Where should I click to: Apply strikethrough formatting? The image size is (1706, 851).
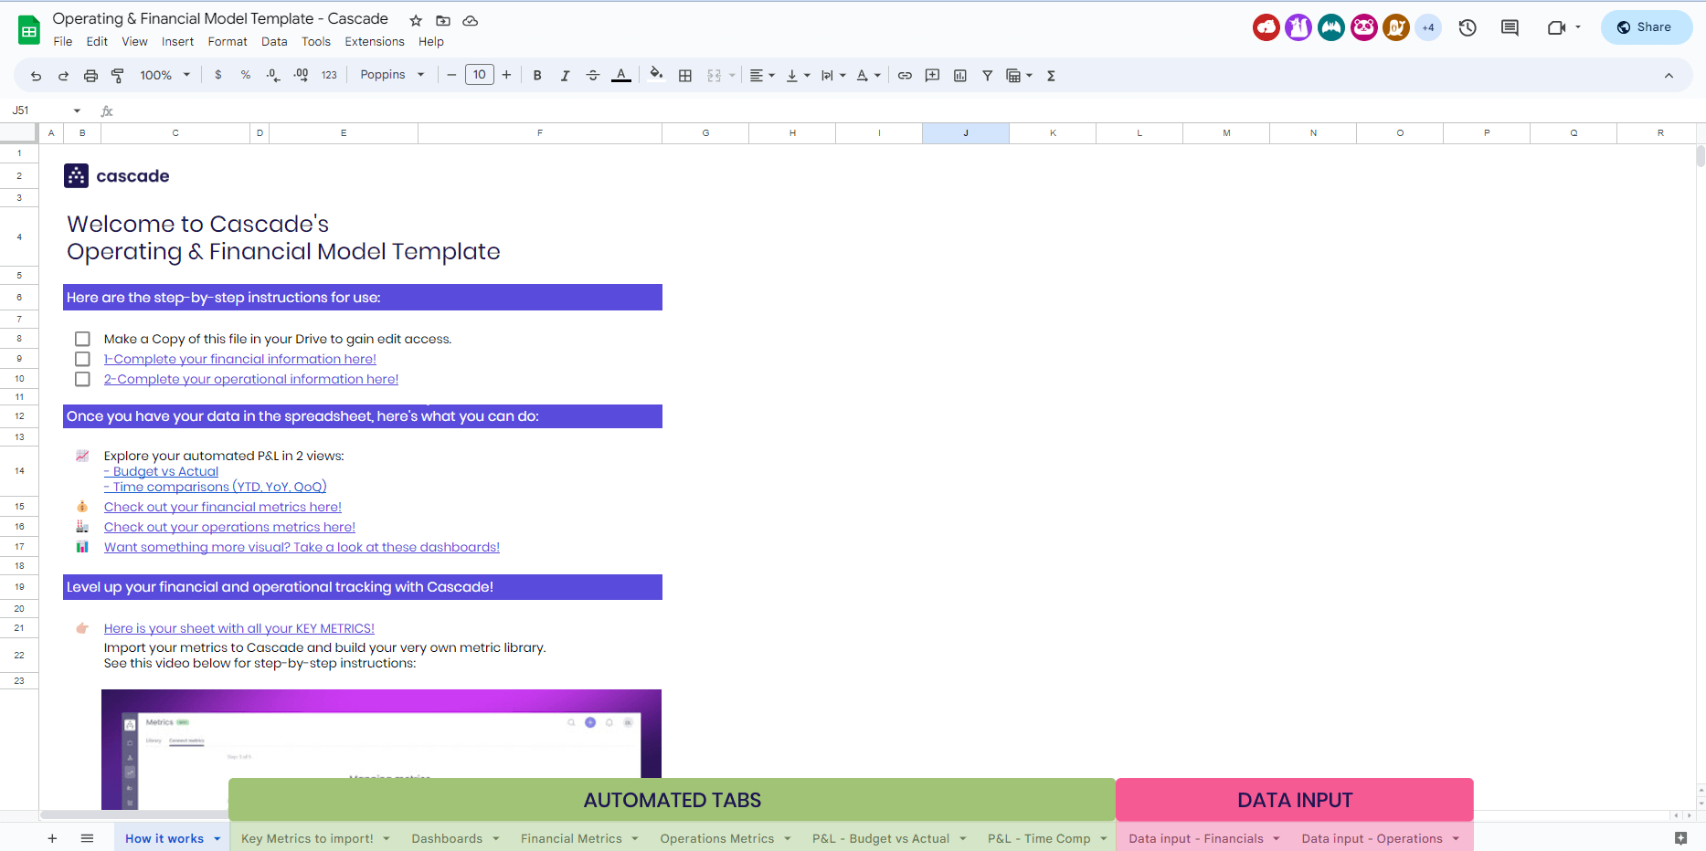point(593,75)
